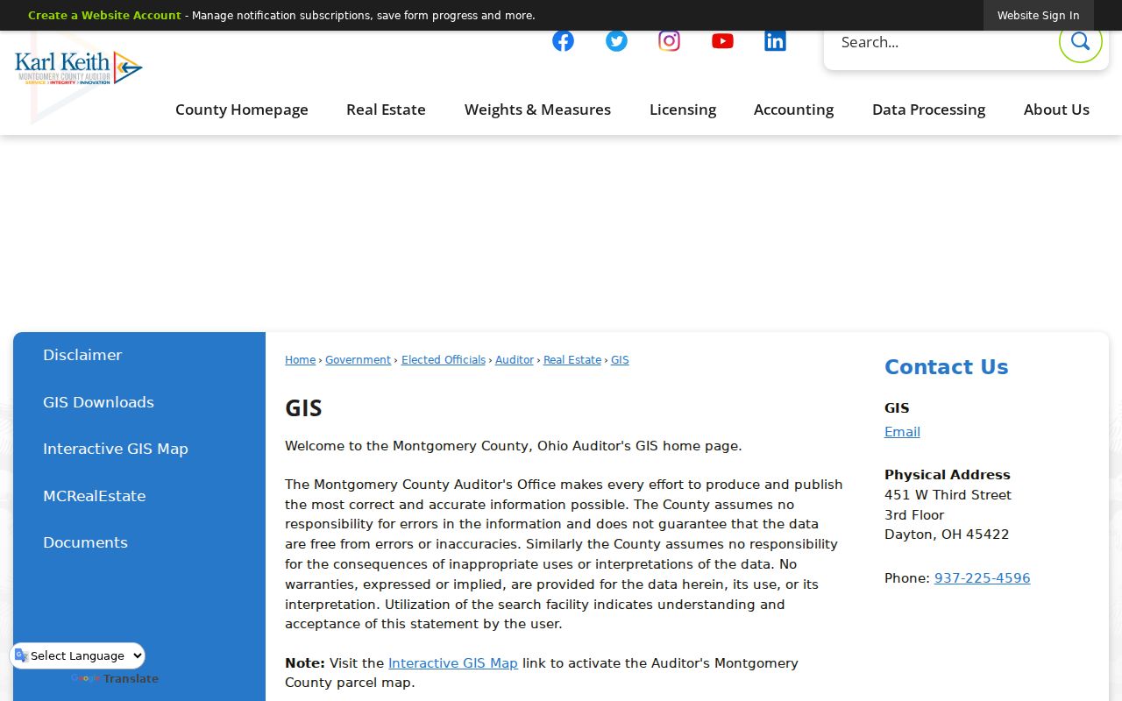Click the Karl Keith Auditor logo

[x=78, y=67]
